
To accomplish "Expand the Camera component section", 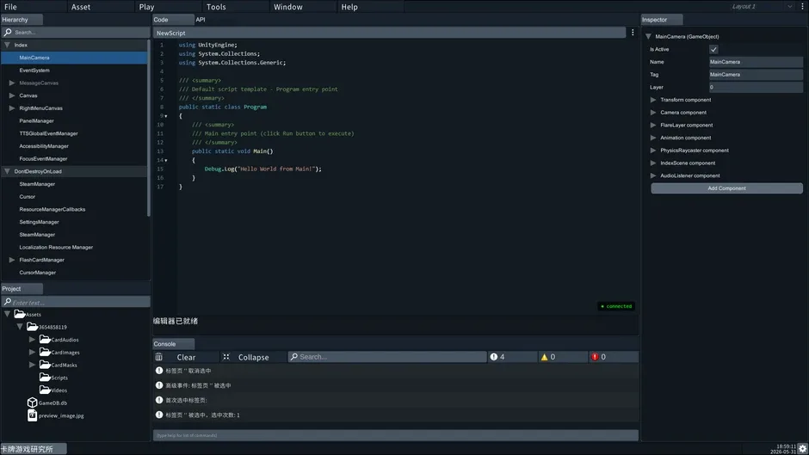I will (653, 113).
